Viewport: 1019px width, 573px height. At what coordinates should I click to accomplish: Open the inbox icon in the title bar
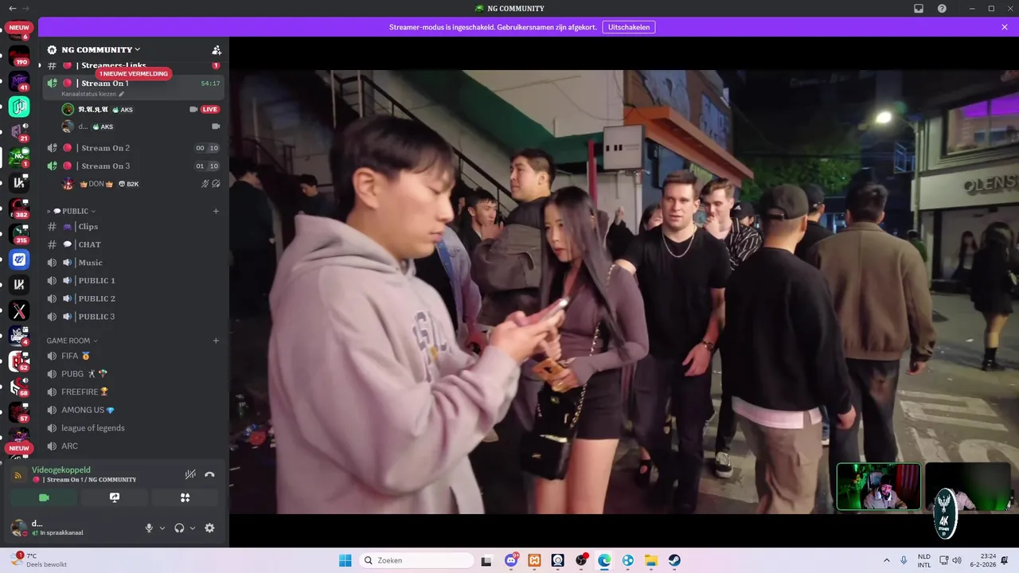point(919,9)
